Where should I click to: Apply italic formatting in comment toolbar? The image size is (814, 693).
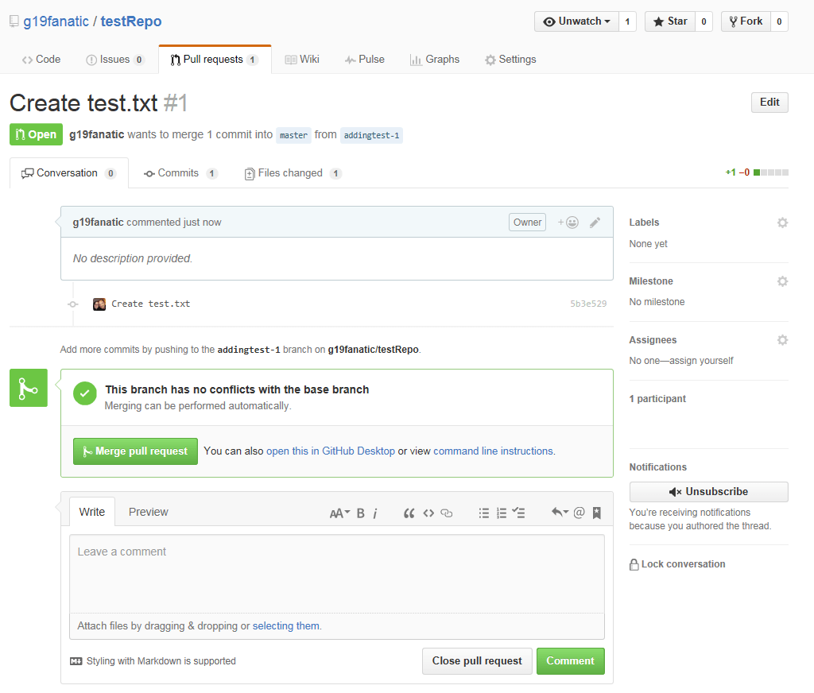375,513
